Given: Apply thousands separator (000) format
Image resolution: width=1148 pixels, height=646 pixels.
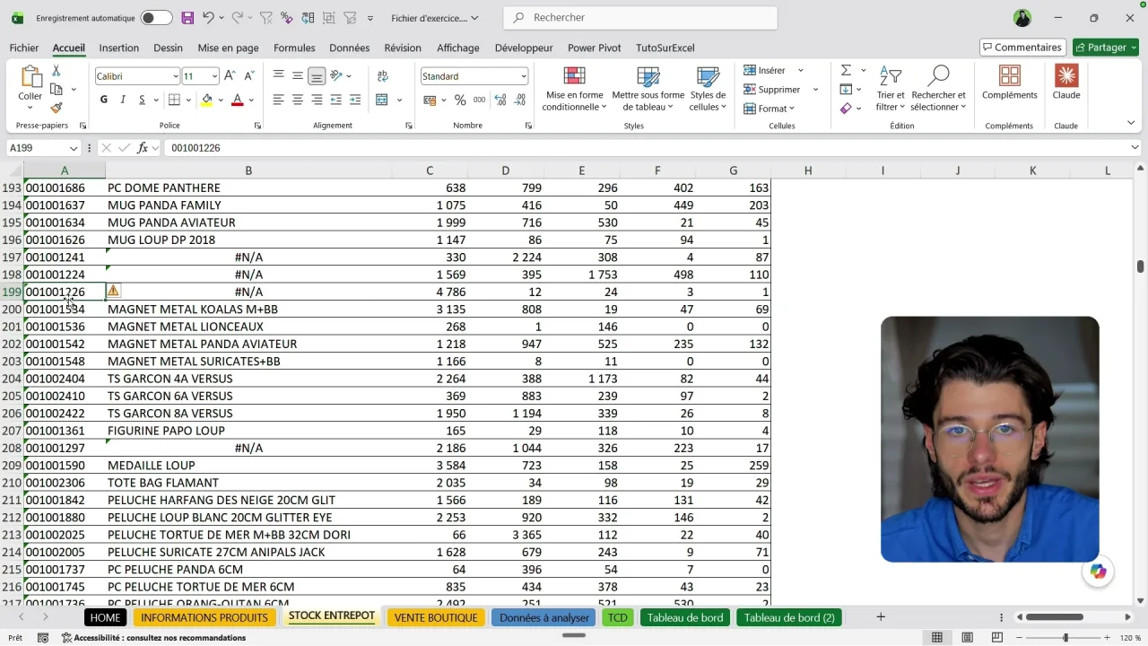Looking at the screenshot, I should point(480,100).
